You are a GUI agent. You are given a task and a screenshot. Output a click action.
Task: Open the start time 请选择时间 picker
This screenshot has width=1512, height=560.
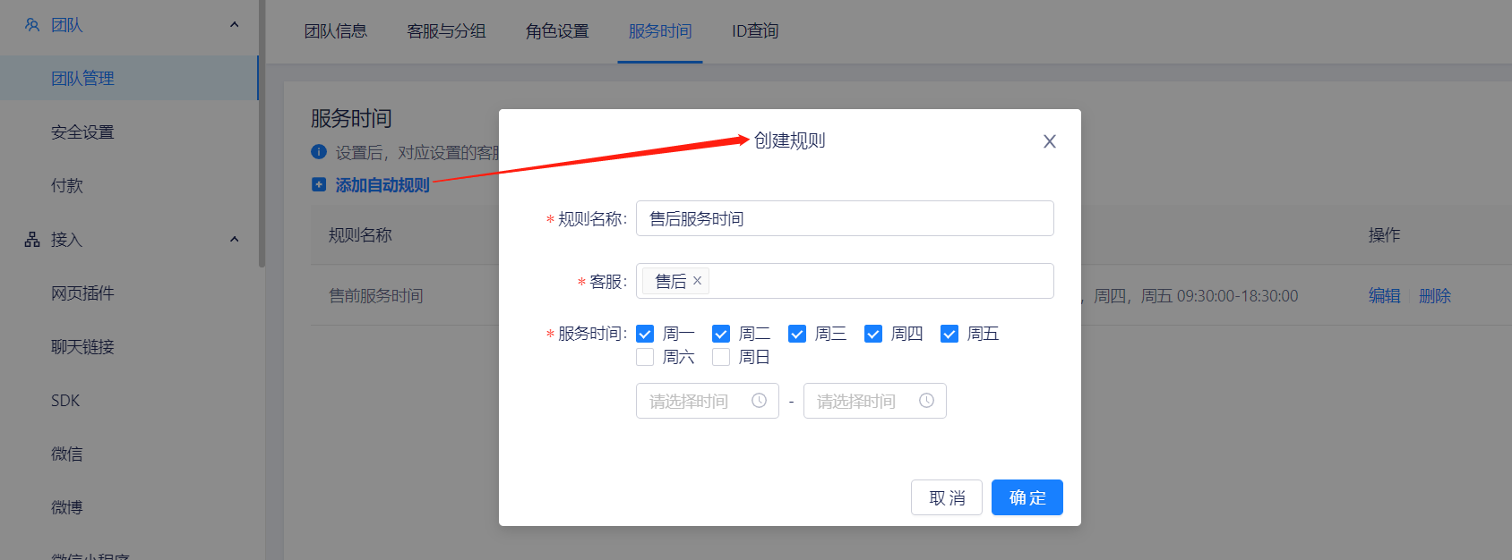pos(708,401)
